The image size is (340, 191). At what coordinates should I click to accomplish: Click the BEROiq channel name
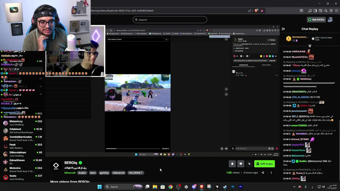[71, 163]
